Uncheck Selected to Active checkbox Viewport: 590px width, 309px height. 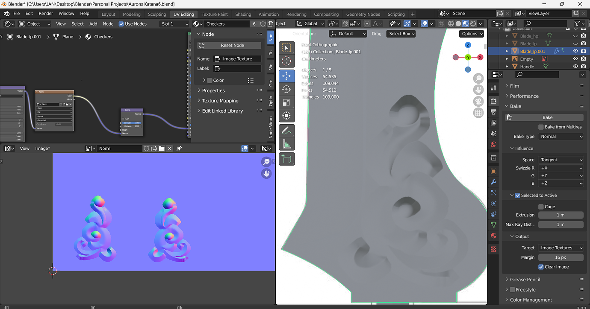(x=518, y=195)
